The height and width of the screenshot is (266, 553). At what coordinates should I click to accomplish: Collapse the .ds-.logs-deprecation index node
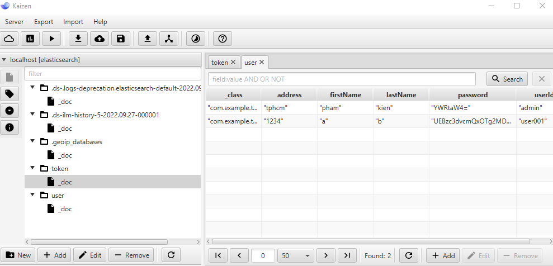point(33,87)
